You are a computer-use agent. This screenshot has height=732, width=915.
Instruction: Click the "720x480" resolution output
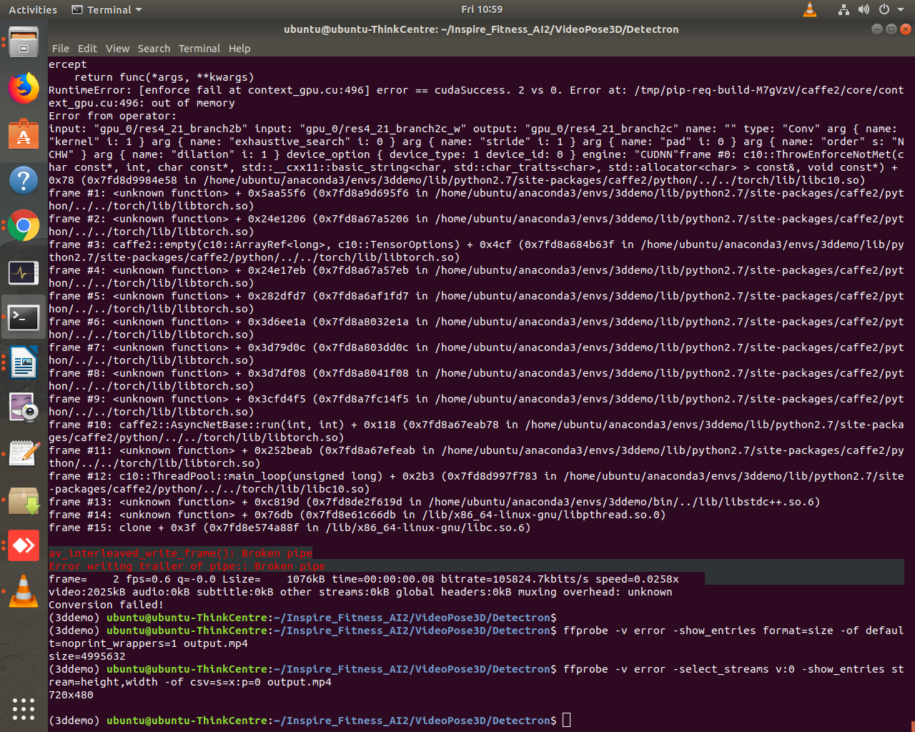71,695
